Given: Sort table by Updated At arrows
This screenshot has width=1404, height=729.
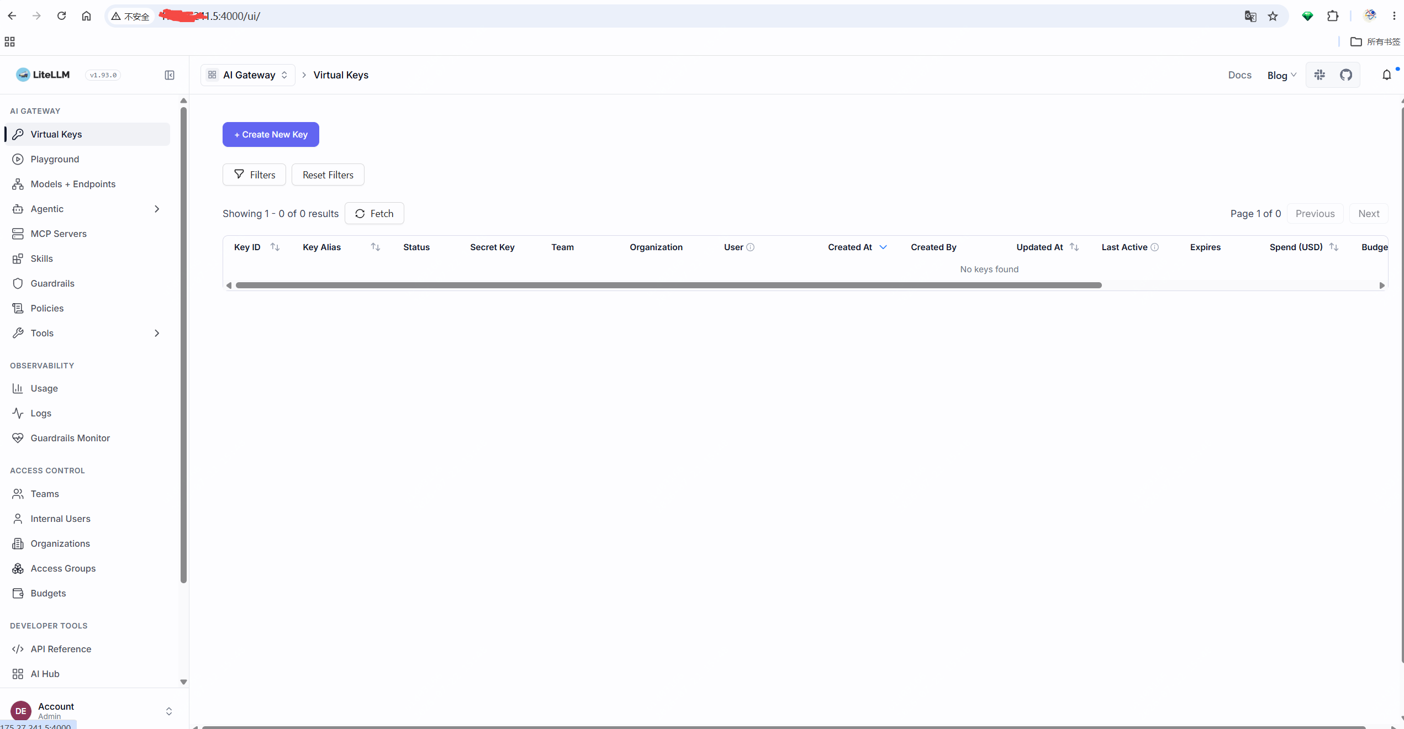Looking at the screenshot, I should click(1074, 247).
